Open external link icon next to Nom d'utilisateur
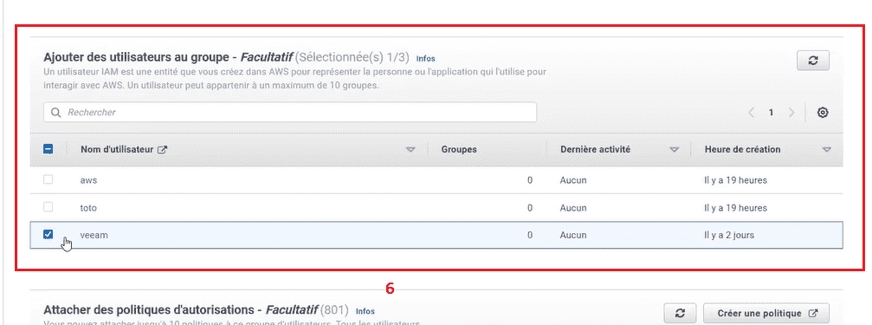The width and height of the screenshot is (872, 325). click(163, 150)
